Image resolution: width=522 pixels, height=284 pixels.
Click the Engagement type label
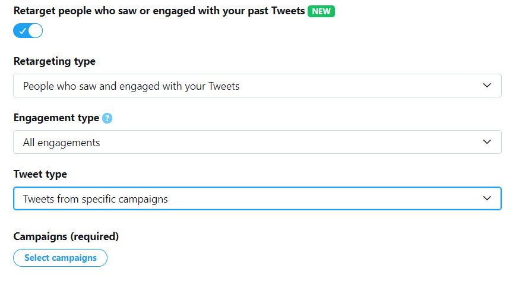[x=56, y=118]
